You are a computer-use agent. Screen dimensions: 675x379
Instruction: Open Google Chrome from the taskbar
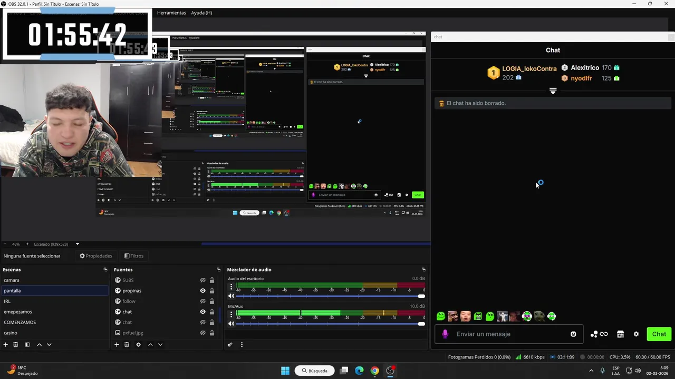coord(374,371)
